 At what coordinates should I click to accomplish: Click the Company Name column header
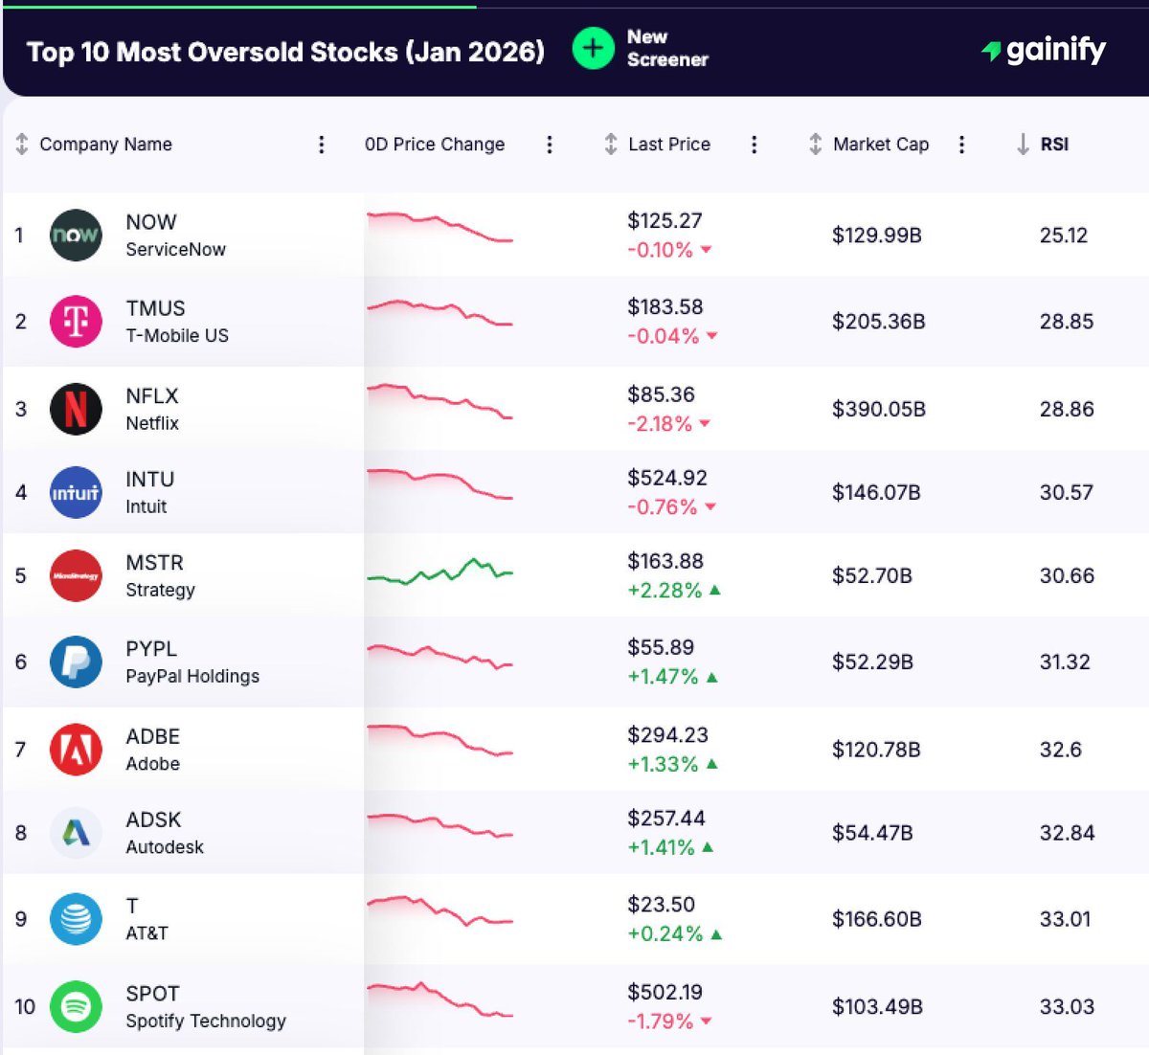(x=105, y=145)
